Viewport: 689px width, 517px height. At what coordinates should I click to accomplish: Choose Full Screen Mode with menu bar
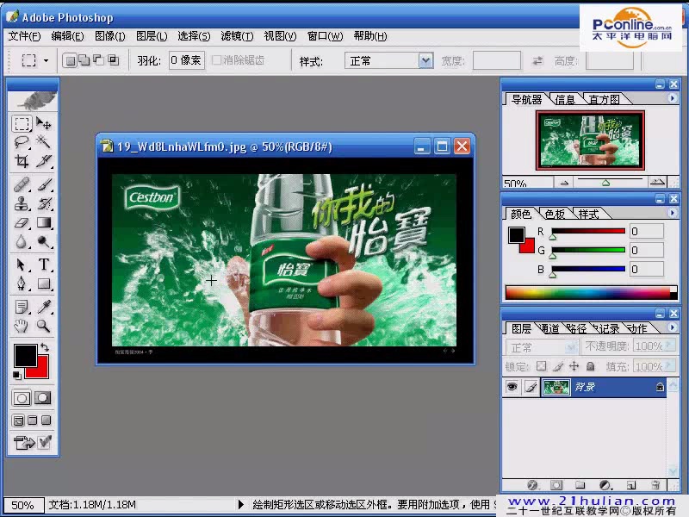coord(33,420)
